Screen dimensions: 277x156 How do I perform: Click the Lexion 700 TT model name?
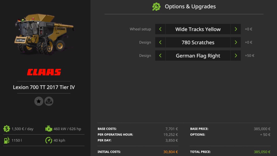pos(44,87)
